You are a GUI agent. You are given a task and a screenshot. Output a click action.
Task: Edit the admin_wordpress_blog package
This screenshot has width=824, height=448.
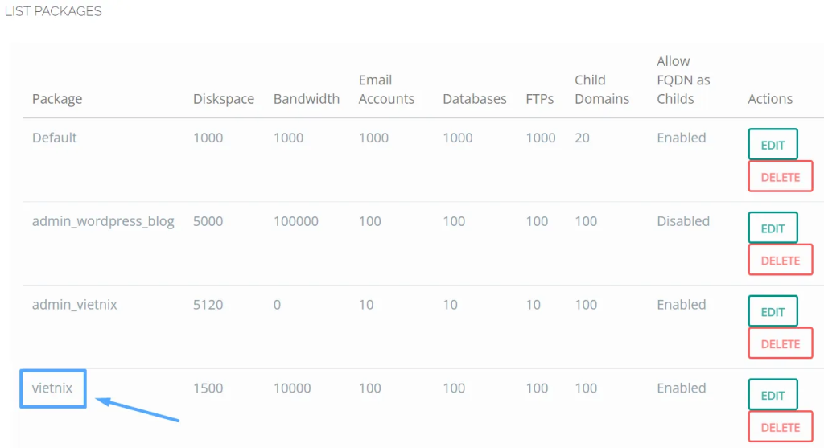772,228
